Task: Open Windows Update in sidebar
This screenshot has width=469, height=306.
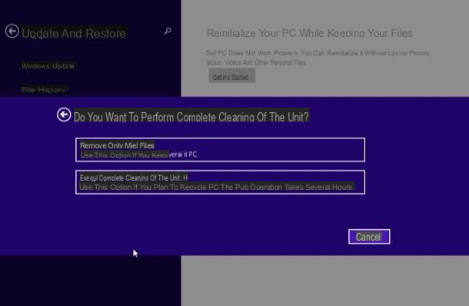Action: click(x=48, y=66)
